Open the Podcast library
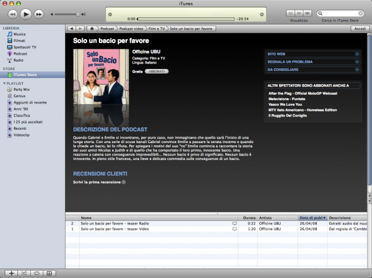The height and width of the screenshot is (278, 372). (20, 54)
